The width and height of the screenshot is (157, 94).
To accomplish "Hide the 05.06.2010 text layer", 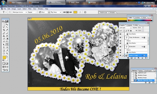I will point(120,47).
